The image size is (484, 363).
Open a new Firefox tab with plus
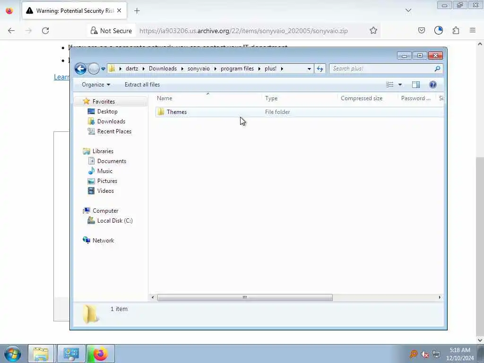(x=137, y=11)
